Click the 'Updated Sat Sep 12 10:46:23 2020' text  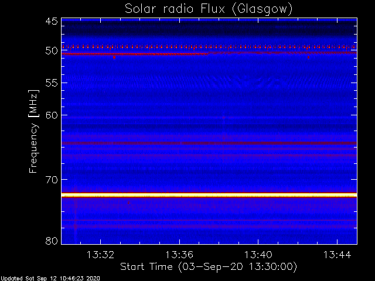[50, 279]
